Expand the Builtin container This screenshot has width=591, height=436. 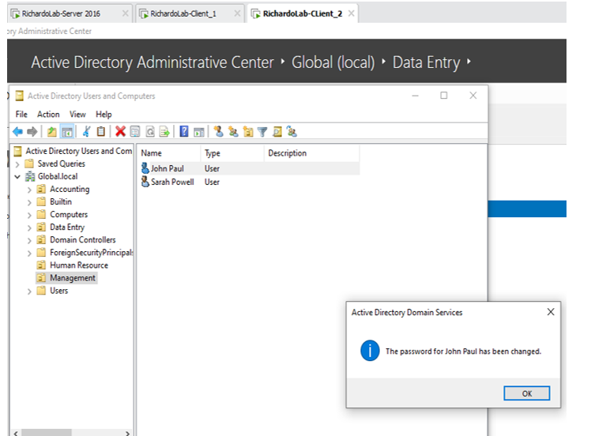(29, 202)
